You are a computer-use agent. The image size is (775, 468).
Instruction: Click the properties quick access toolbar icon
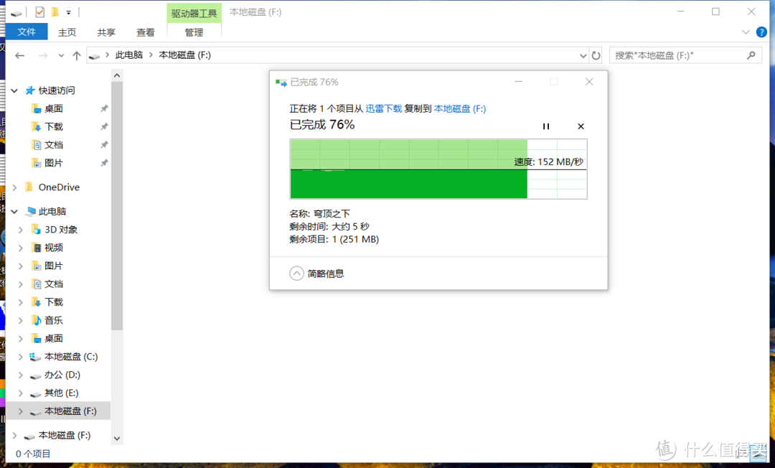click(x=40, y=12)
